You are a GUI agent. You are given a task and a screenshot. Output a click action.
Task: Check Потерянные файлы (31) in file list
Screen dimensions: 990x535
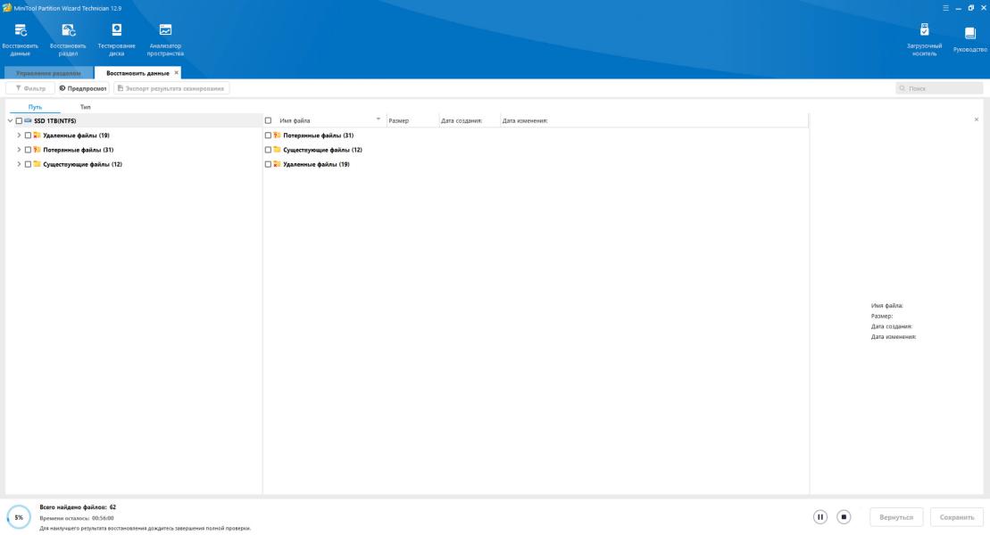click(x=268, y=135)
